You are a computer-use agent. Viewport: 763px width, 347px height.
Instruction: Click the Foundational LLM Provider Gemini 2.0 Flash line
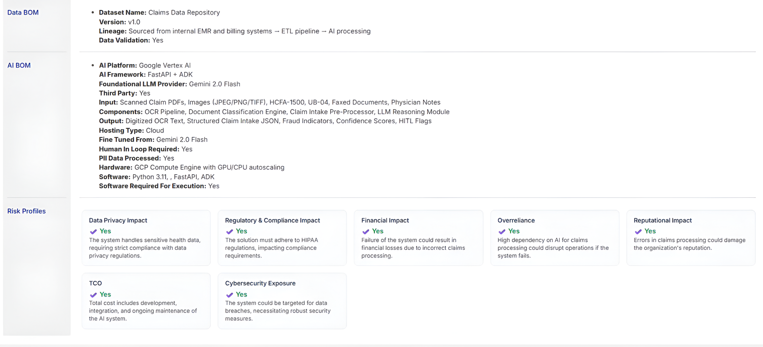pos(170,84)
